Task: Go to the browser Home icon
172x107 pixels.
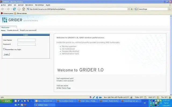Action: click(23, 9)
